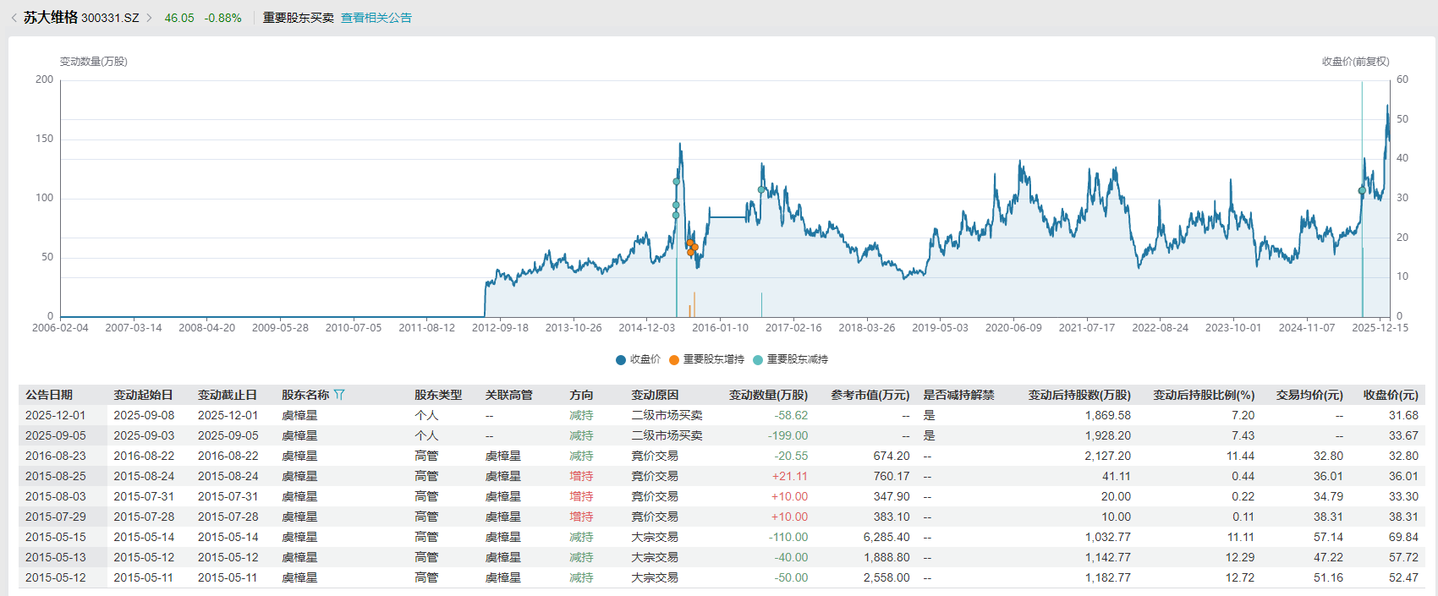Click the teal marker near 2016-08 on chart
Viewport: 1438px width, 596px height.
761,190
